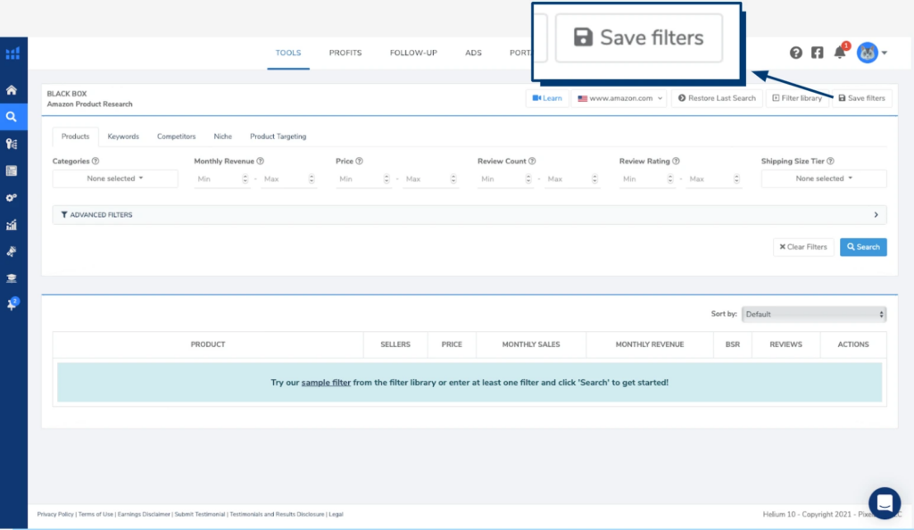914x530 pixels.
Task: Open the Helium 10 logo home screen
Action: tap(13, 54)
